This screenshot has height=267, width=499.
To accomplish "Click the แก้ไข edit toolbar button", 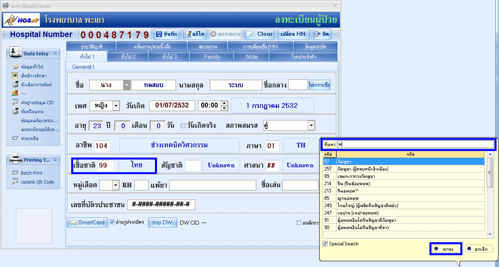I will [195, 34].
